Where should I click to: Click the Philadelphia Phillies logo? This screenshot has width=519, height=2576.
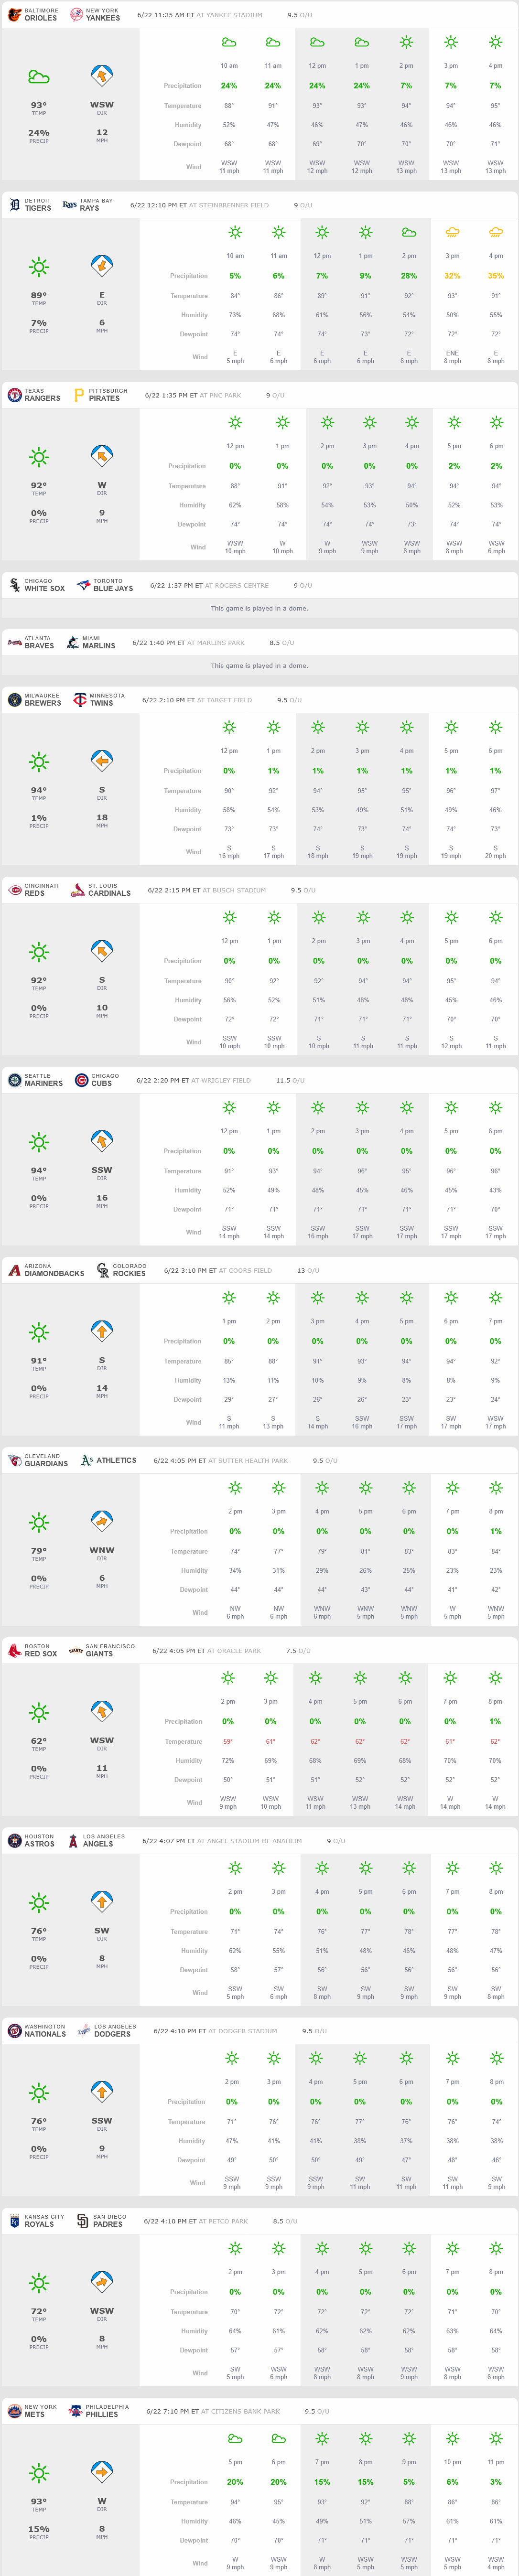pos(75,2410)
